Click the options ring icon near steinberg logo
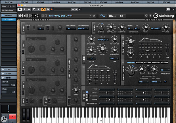 pyautogui.click(x=146, y=16)
